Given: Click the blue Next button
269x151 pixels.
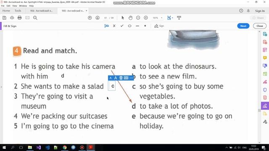Looking at the screenshot, I should pyautogui.click(x=243, y=26).
